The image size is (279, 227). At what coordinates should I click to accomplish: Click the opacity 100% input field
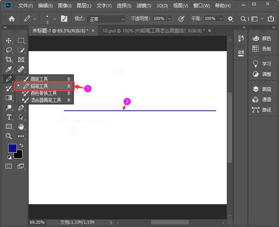point(160,18)
